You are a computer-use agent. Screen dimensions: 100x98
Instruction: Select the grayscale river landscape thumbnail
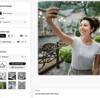point(12,76)
